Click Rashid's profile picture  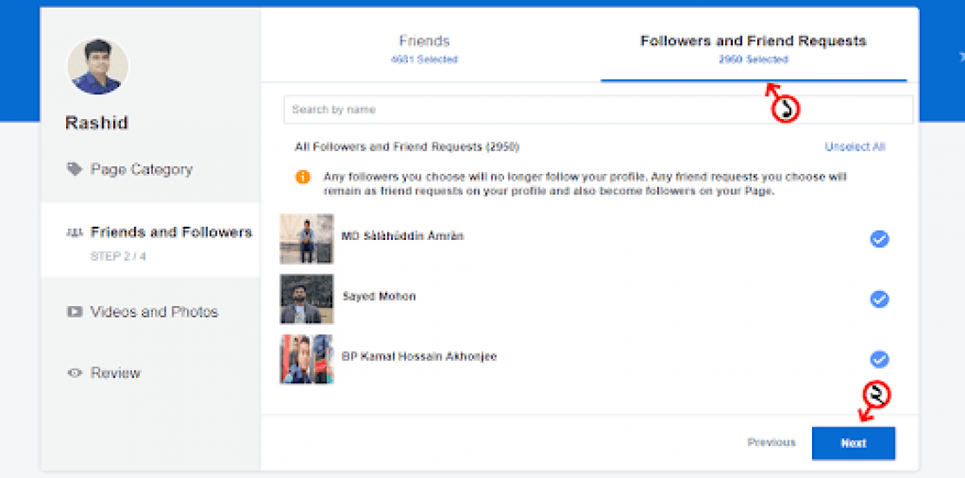[97, 67]
